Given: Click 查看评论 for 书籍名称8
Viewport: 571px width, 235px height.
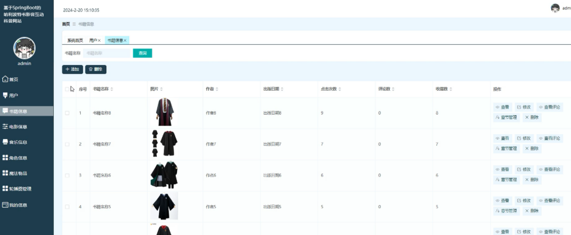Looking at the screenshot, I should [549, 107].
